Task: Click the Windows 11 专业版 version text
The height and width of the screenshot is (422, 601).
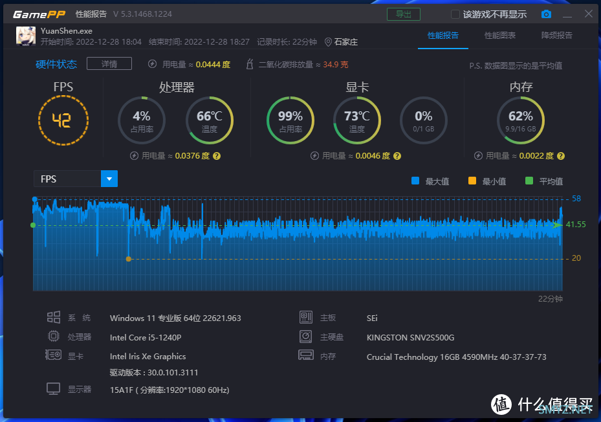Action: (x=175, y=318)
